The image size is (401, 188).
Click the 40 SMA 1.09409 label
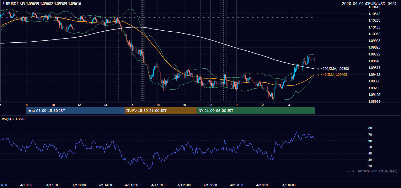(332, 75)
